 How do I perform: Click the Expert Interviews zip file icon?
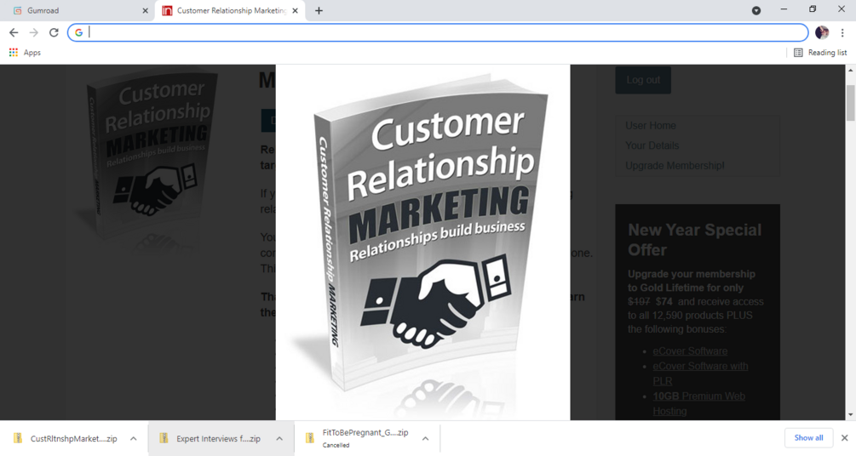coord(164,438)
